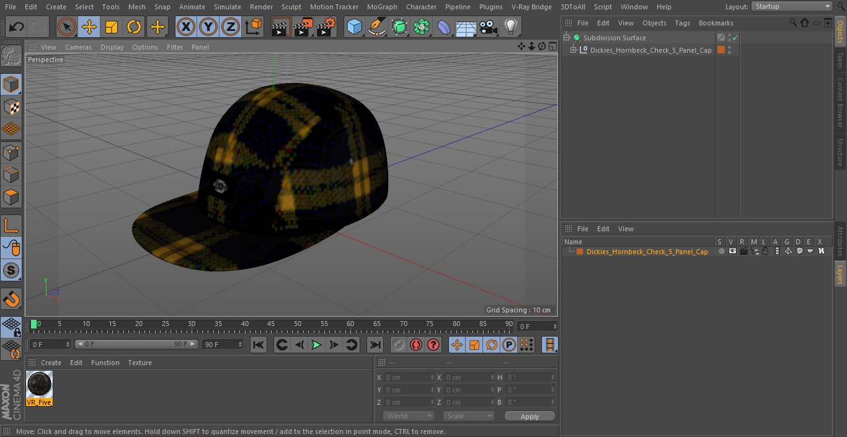Toggle X axis lock
847x437 pixels.
point(186,27)
